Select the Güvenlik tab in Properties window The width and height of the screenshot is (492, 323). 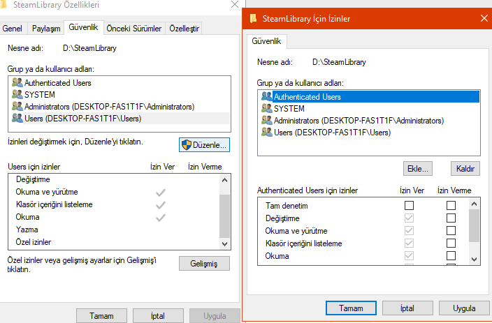(83, 27)
